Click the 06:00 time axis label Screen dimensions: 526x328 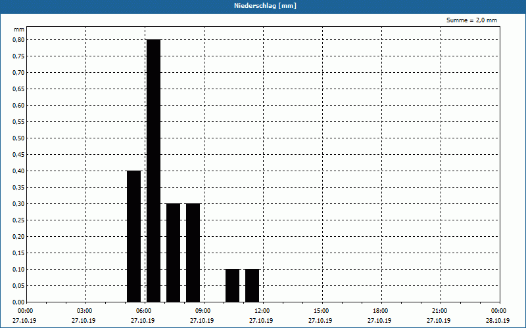pyautogui.click(x=143, y=311)
